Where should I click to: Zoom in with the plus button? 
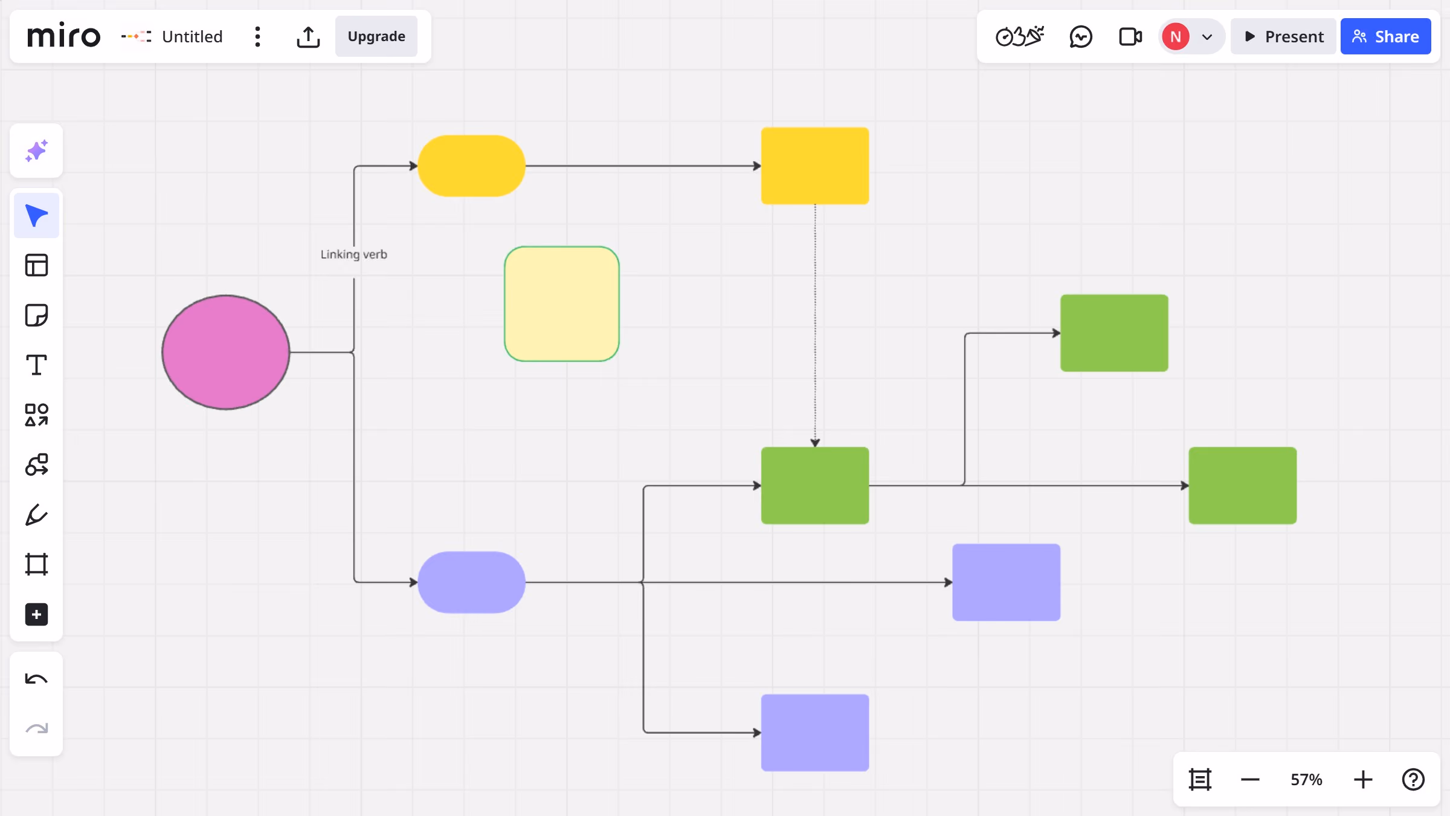pos(1363,780)
